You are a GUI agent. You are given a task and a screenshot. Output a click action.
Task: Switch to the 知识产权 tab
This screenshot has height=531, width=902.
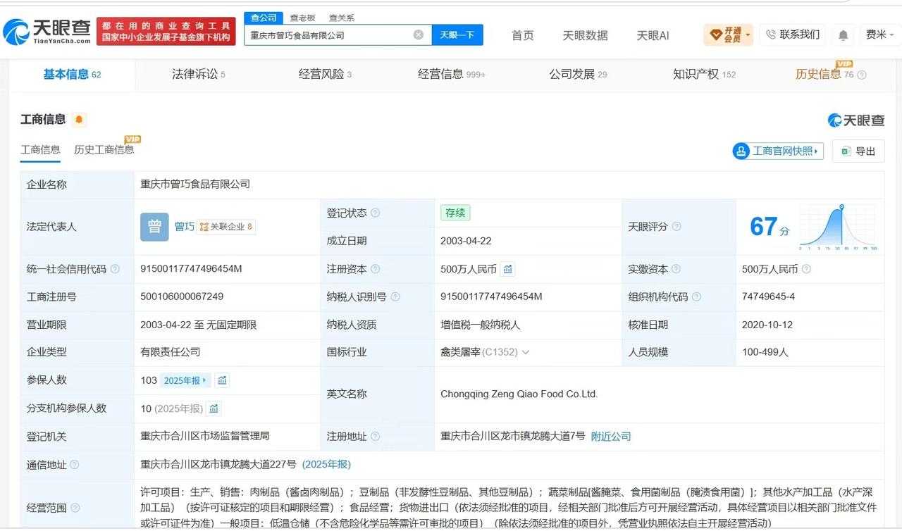click(x=704, y=74)
